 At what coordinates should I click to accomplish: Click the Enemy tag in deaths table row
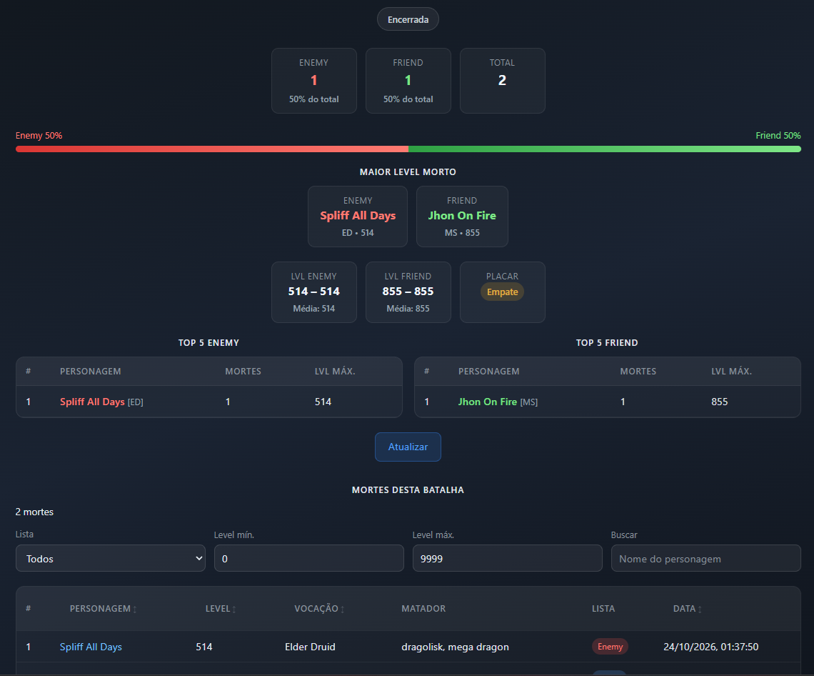point(610,647)
